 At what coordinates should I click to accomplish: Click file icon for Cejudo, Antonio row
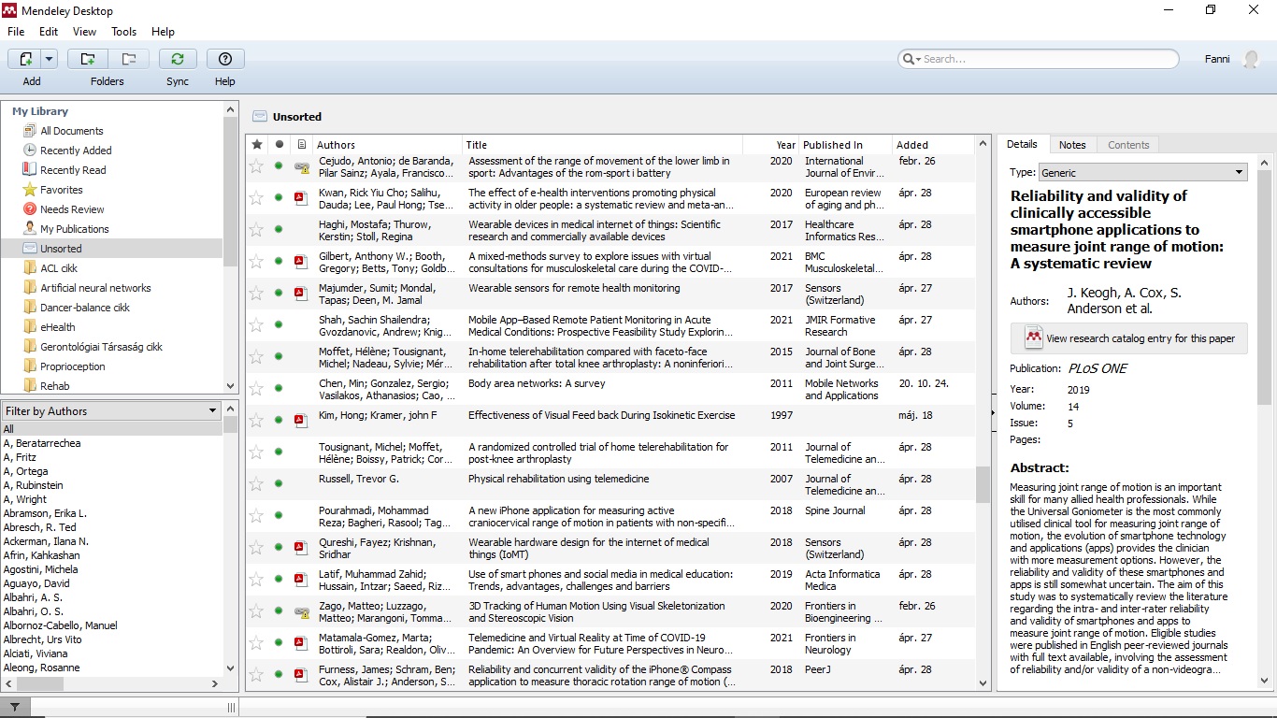pos(301,167)
